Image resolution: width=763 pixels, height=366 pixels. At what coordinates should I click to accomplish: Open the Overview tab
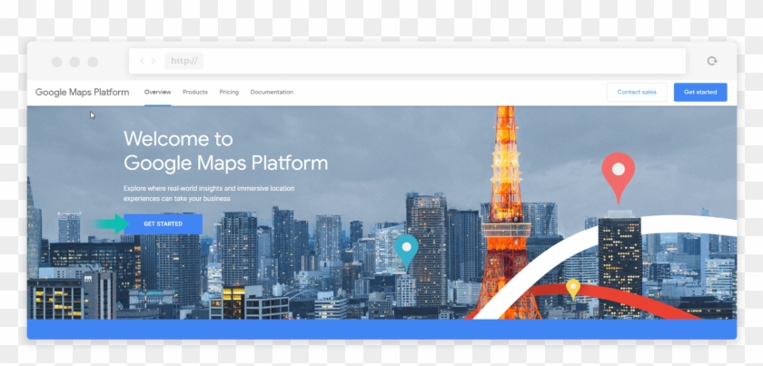pyautogui.click(x=158, y=92)
